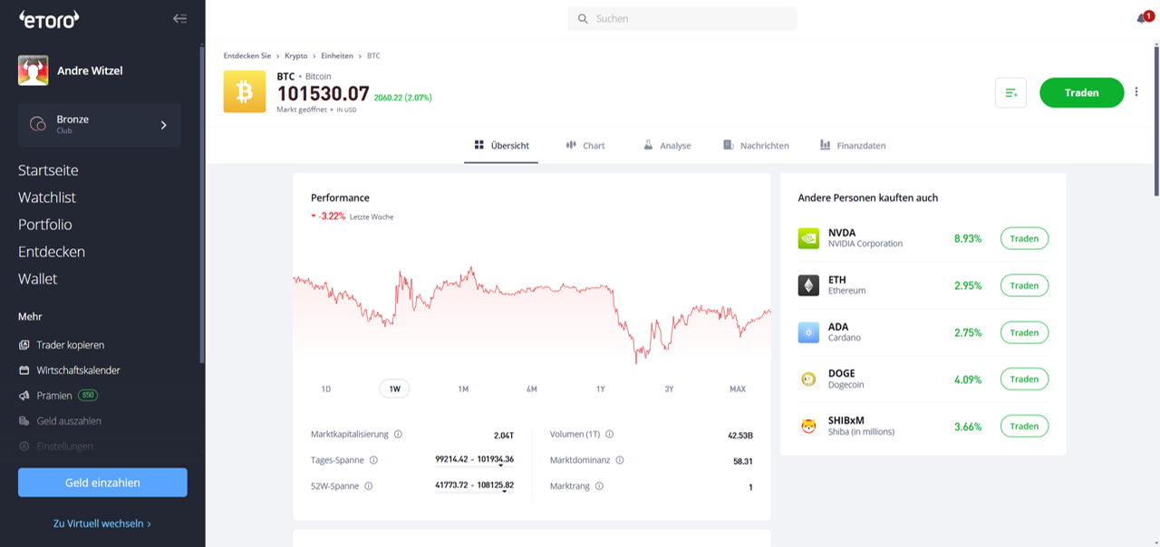Open the Finanzdaten tab
Screen dimensions: 1160x547
(853, 145)
